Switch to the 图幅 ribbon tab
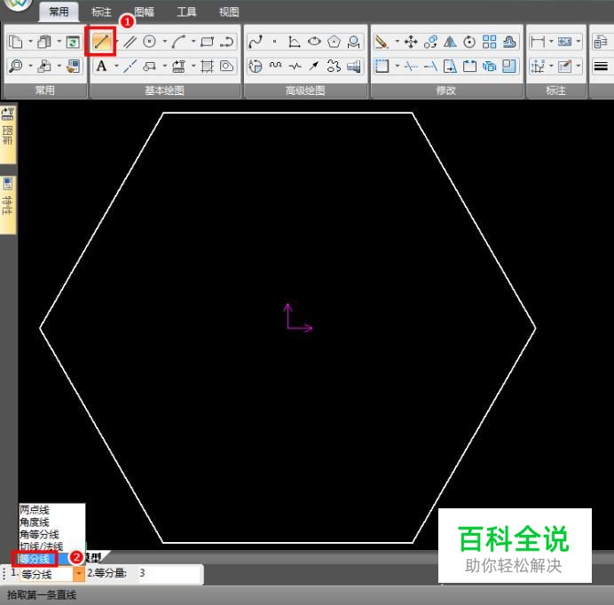 tap(144, 12)
